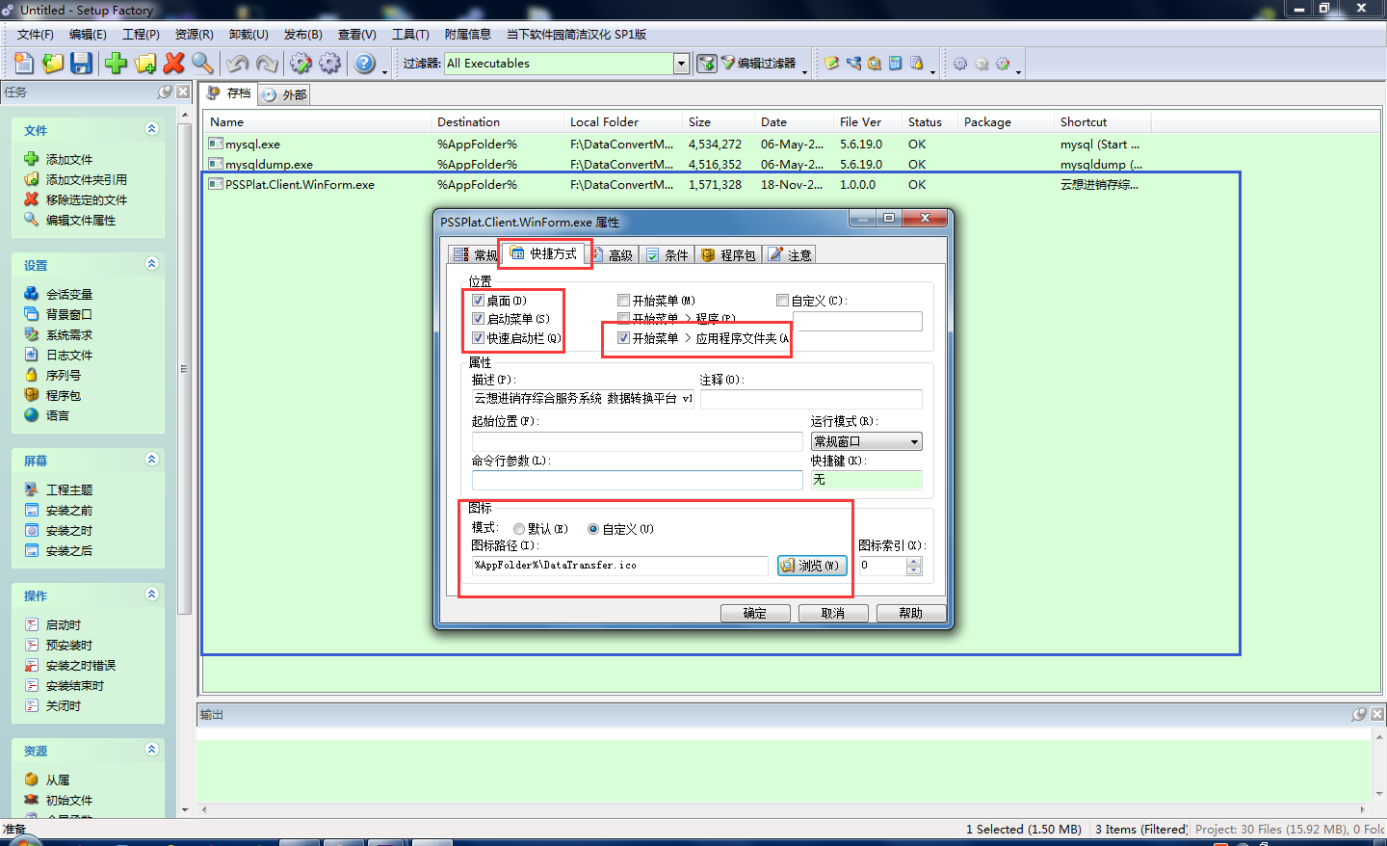The image size is (1387, 846).
Task: Click the 命令行参数 input field
Action: coord(637,480)
